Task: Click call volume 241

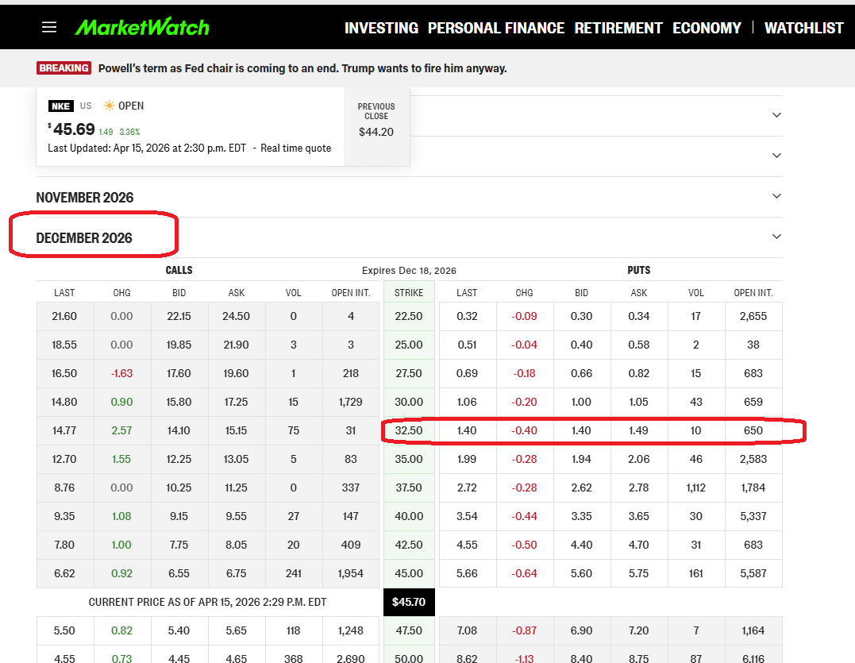Action: pyautogui.click(x=294, y=573)
